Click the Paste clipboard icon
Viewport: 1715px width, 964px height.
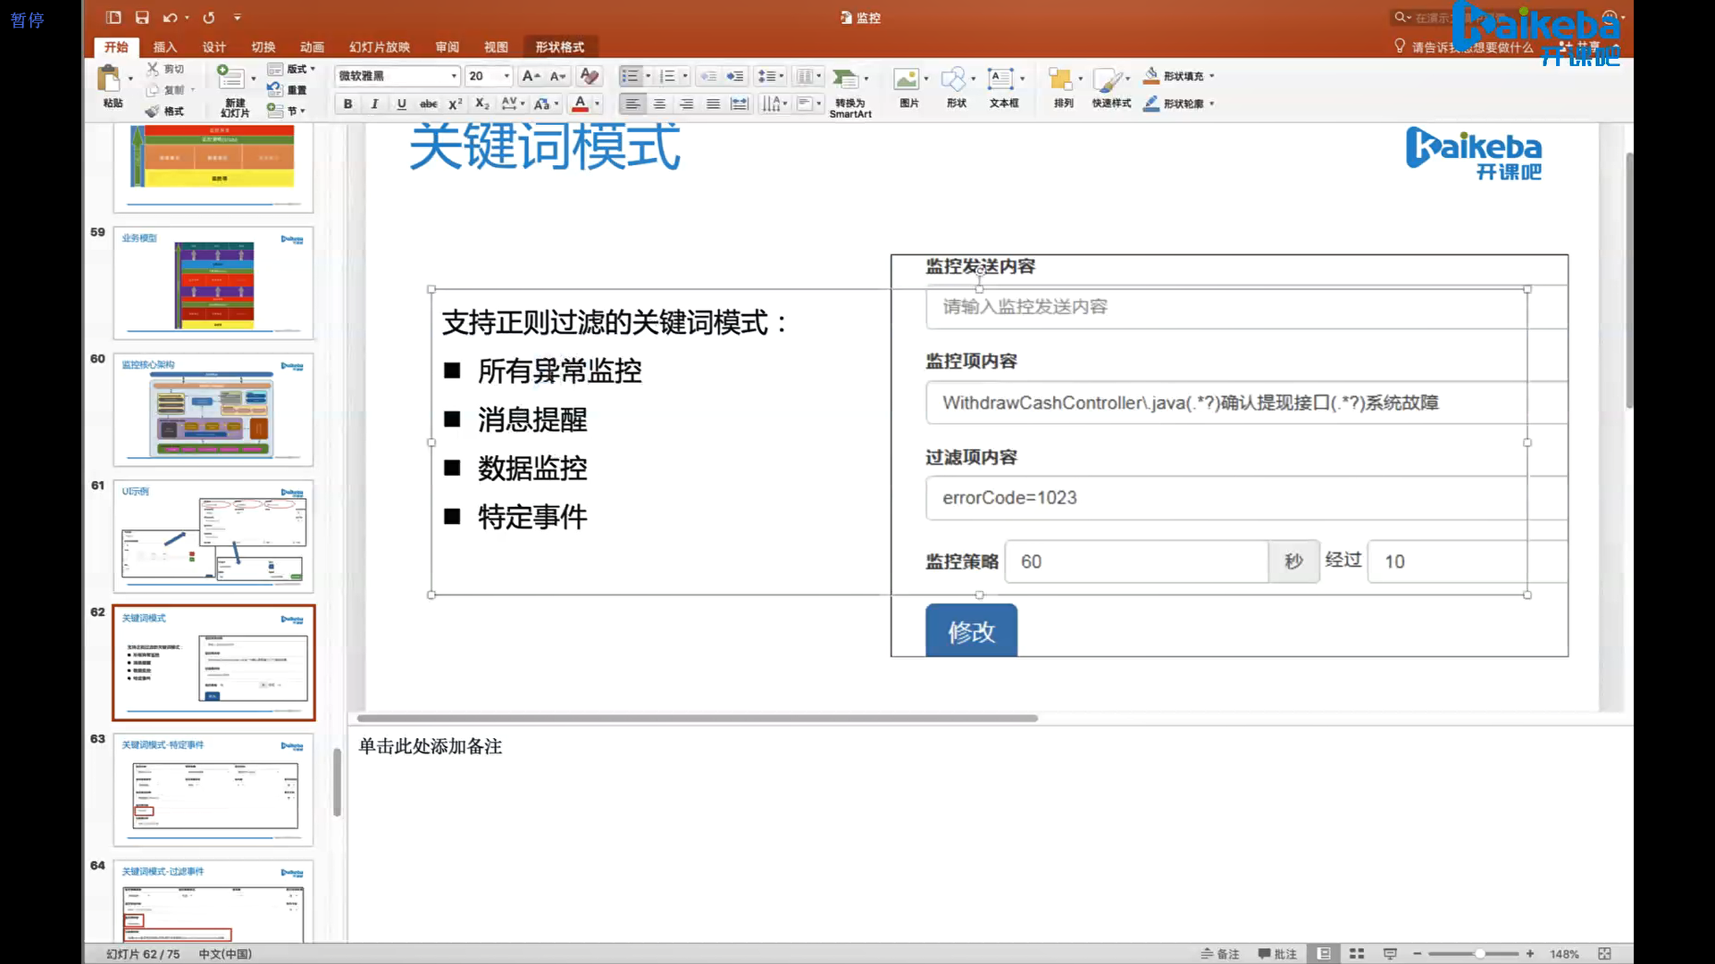110,79
